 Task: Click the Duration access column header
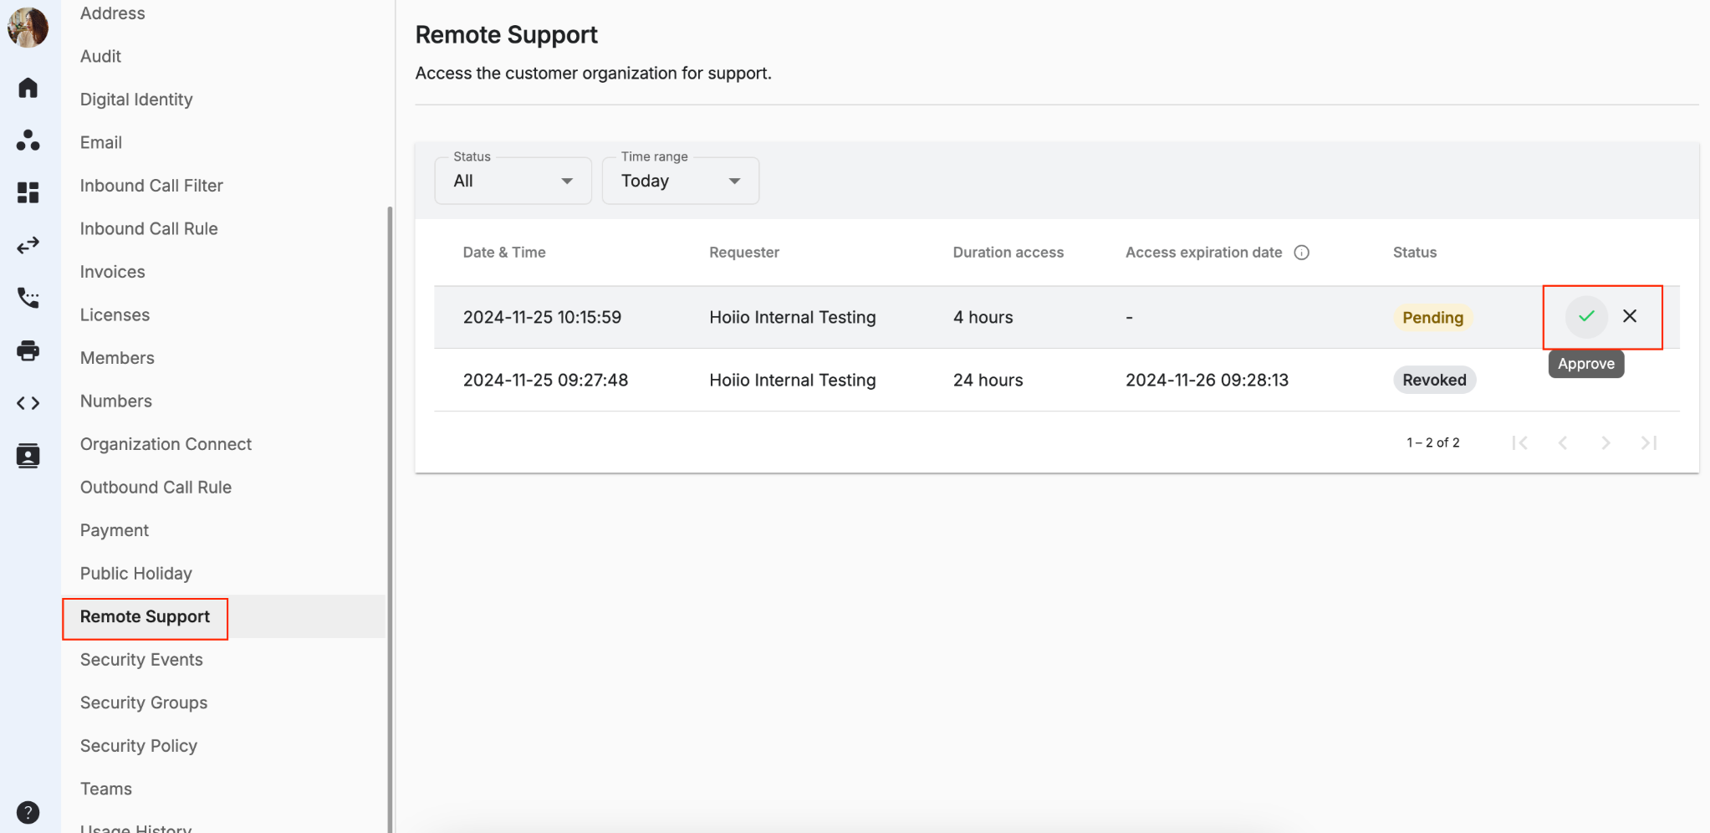(x=1008, y=253)
